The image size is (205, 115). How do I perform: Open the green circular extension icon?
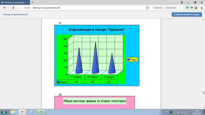point(196,8)
